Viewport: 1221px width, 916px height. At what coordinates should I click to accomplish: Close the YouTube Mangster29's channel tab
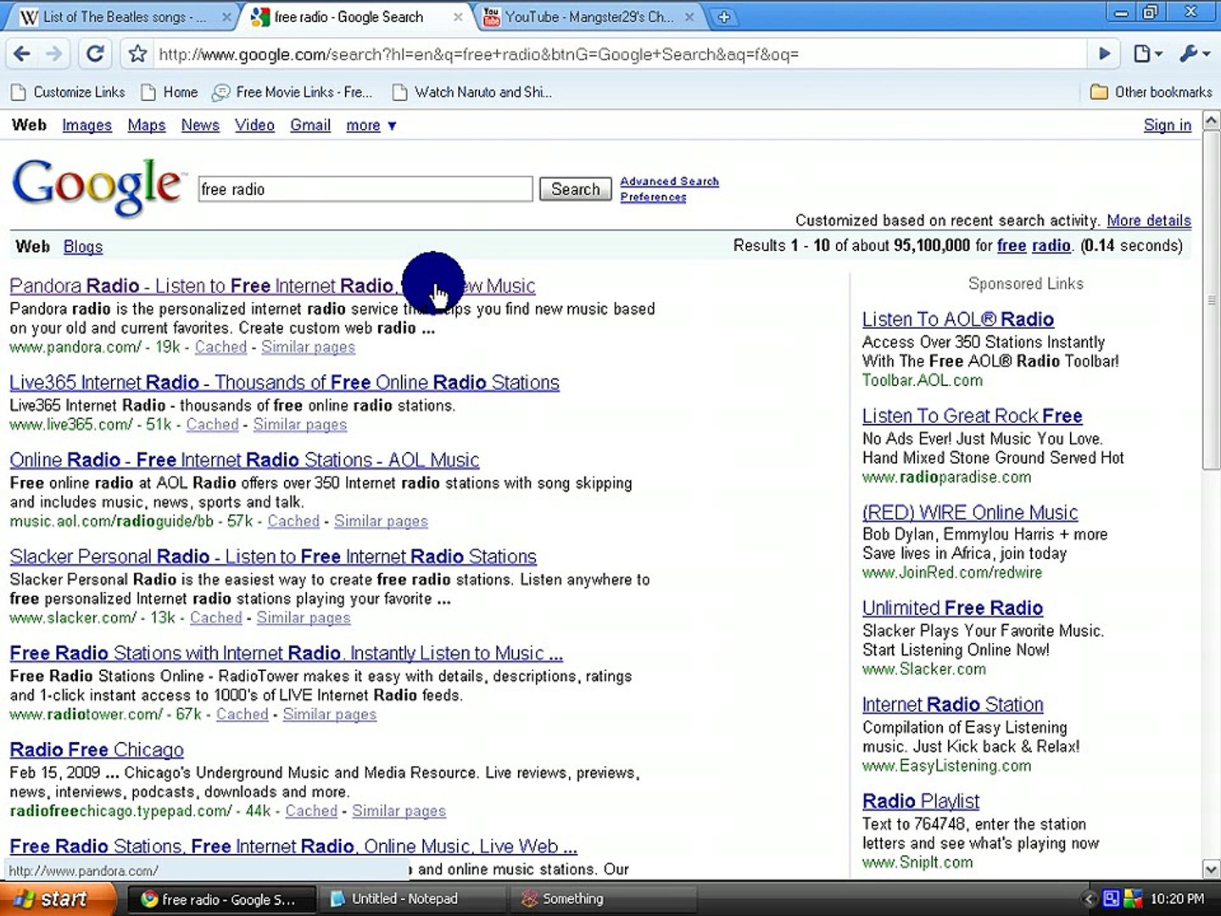689,17
